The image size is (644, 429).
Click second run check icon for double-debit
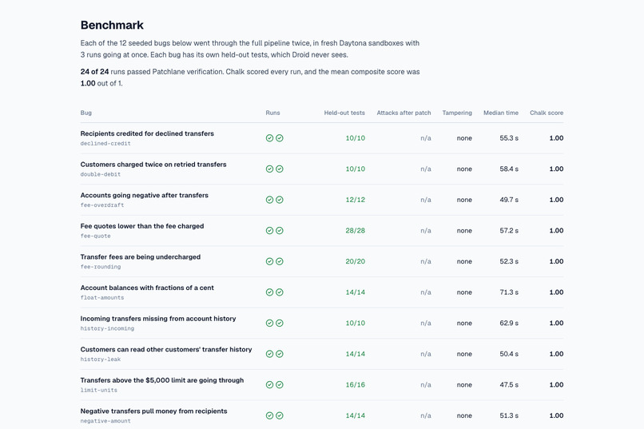[280, 169]
